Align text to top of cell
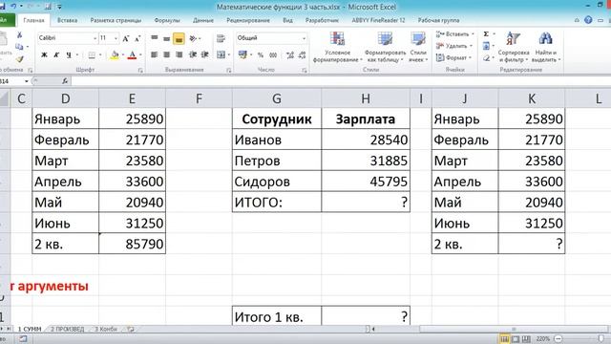This screenshot has height=344, width=611. (155, 38)
